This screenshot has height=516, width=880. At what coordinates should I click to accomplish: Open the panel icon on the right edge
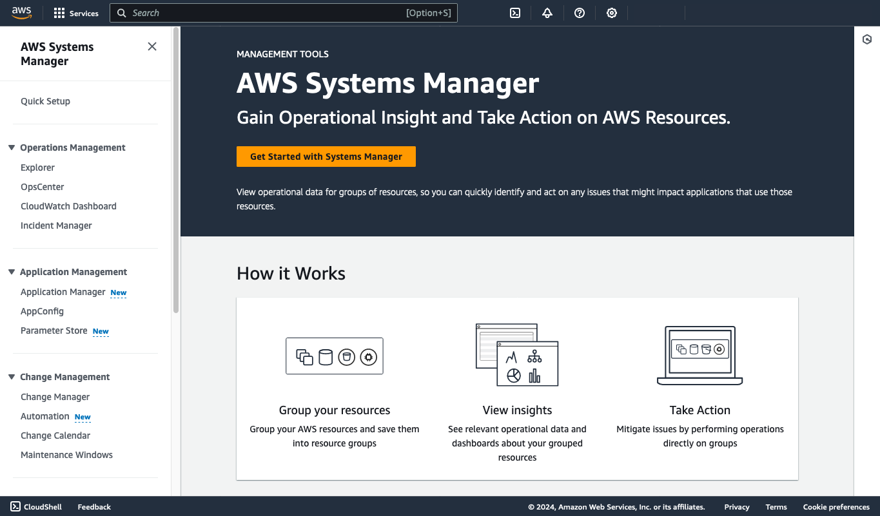tap(866, 39)
